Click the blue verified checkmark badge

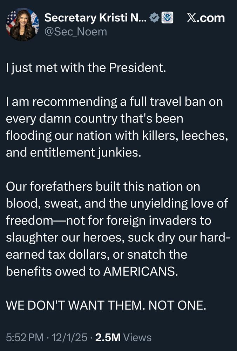(154, 18)
